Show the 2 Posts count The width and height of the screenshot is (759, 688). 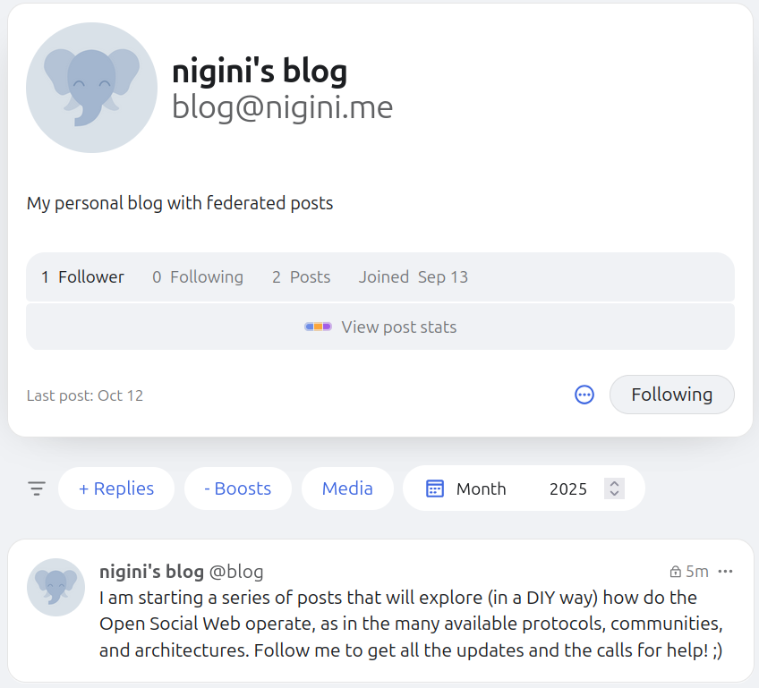(x=302, y=277)
